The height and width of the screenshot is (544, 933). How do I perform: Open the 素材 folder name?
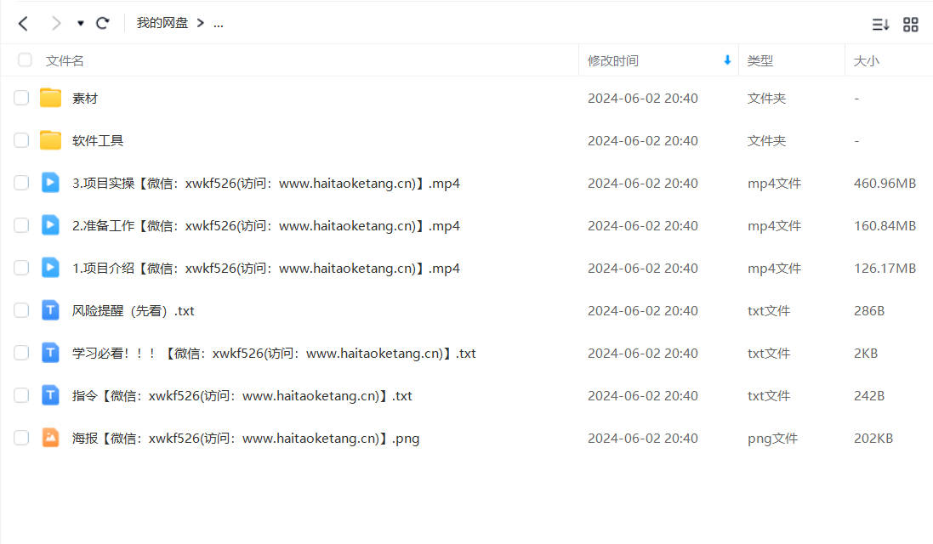click(x=84, y=98)
